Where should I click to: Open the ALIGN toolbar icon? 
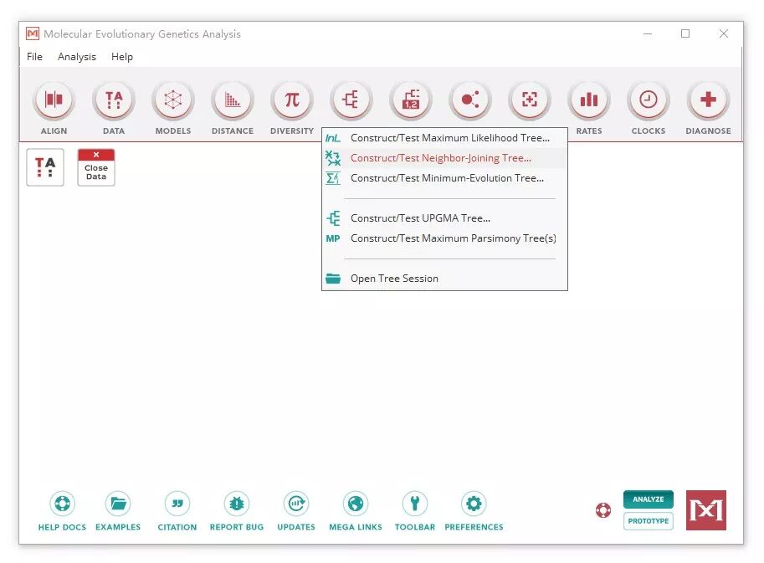(x=54, y=100)
